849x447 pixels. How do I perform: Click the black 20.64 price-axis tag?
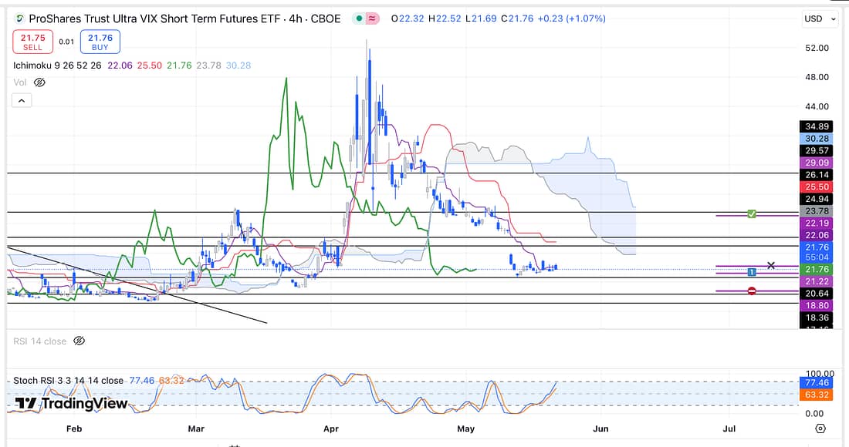point(817,294)
